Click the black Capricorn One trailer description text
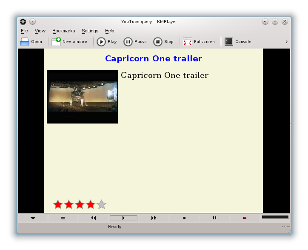 [165, 75]
